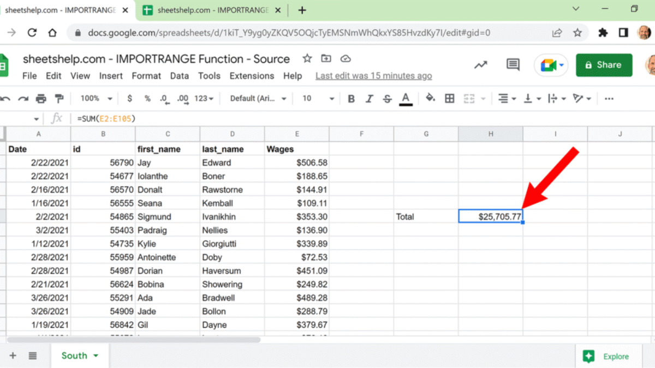Click the Print icon in toolbar
Screen dimensions: 655x368
coord(41,99)
